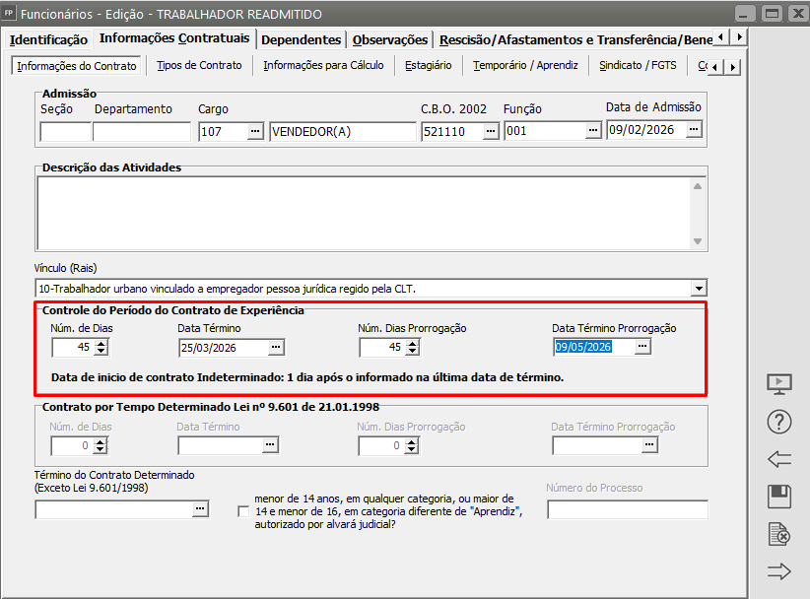Image resolution: width=810 pixels, height=599 pixels.
Task: Select the Sindicato / FGTS sub-tab
Action: [x=637, y=66]
